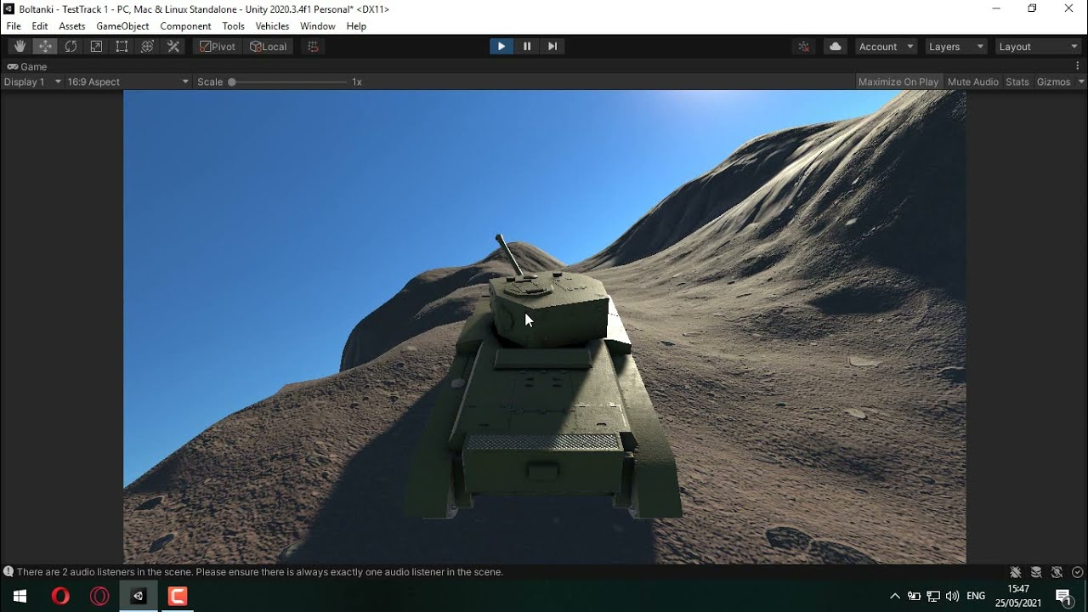Image resolution: width=1088 pixels, height=612 pixels.
Task: Click the audio listeners warning message
Action: point(260,572)
